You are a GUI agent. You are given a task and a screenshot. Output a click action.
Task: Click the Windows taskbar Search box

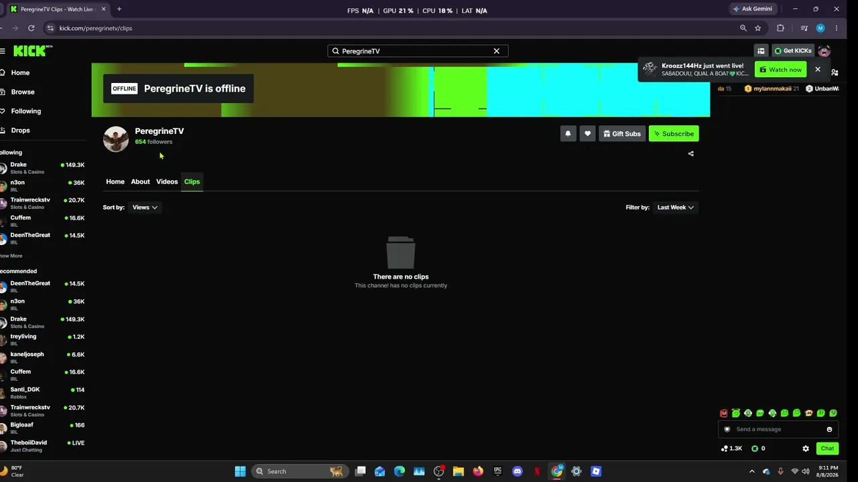click(300, 471)
